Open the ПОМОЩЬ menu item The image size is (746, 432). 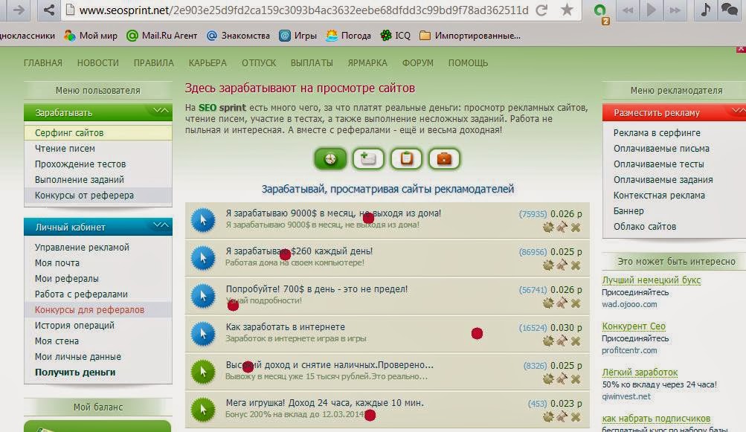pos(468,62)
